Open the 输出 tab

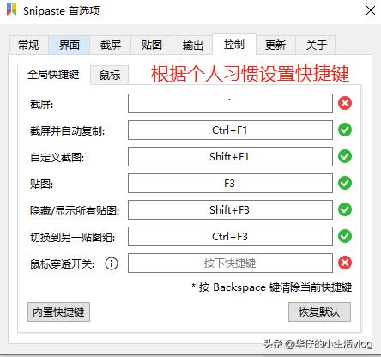(x=193, y=45)
